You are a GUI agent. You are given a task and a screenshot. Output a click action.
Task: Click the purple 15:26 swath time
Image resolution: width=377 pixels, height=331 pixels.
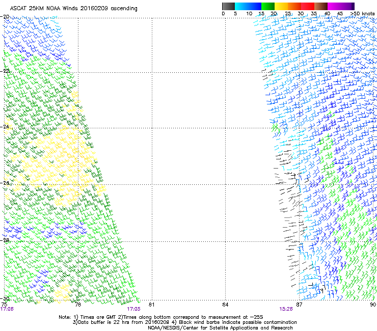pos(286,309)
